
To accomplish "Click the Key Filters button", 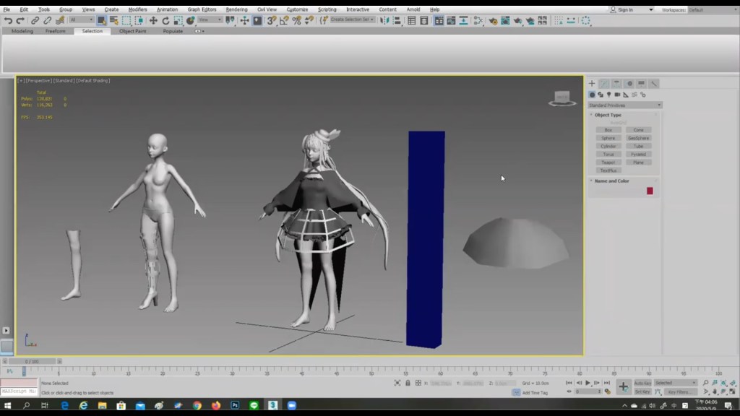I will click(678, 391).
